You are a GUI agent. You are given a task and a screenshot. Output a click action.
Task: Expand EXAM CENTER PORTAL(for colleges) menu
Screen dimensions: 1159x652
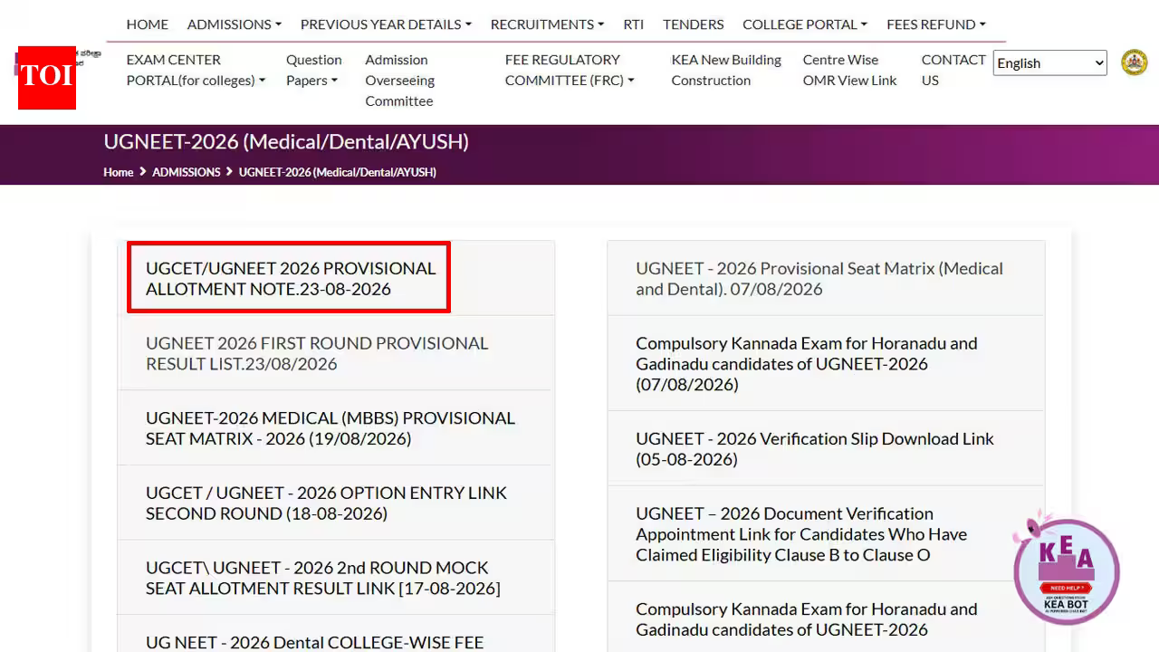coord(196,70)
